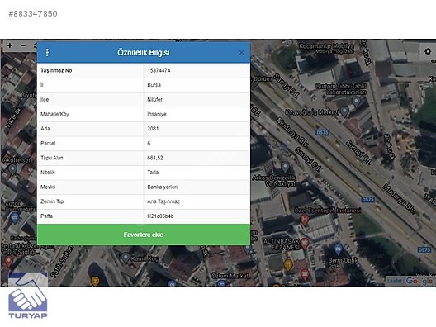436x327 pixels.
Task: Click the Pafta row value H21c05b4b
Action: click(160, 216)
